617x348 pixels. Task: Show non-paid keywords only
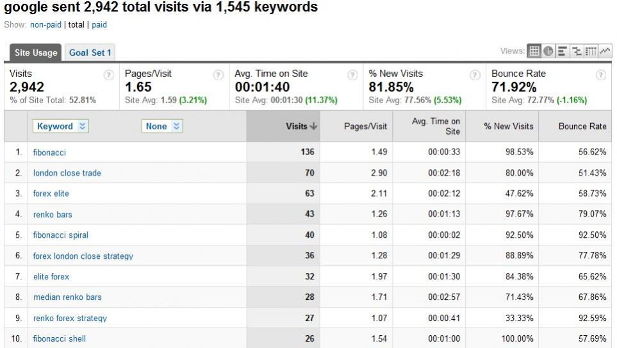pos(45,25)
